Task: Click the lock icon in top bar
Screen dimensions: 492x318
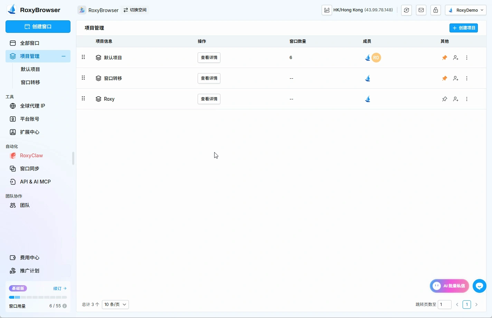Action: (436, 10)
